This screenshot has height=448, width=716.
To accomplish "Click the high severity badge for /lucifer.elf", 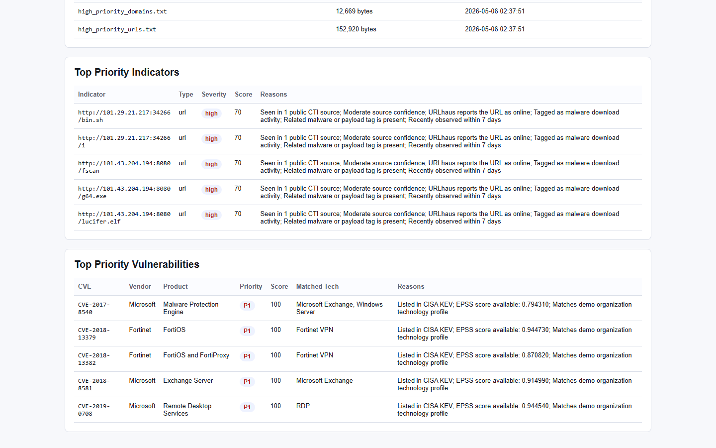I will click(x=211, y=215).
